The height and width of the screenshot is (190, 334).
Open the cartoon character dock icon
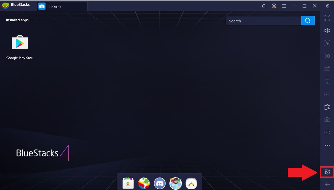point(176,183)
